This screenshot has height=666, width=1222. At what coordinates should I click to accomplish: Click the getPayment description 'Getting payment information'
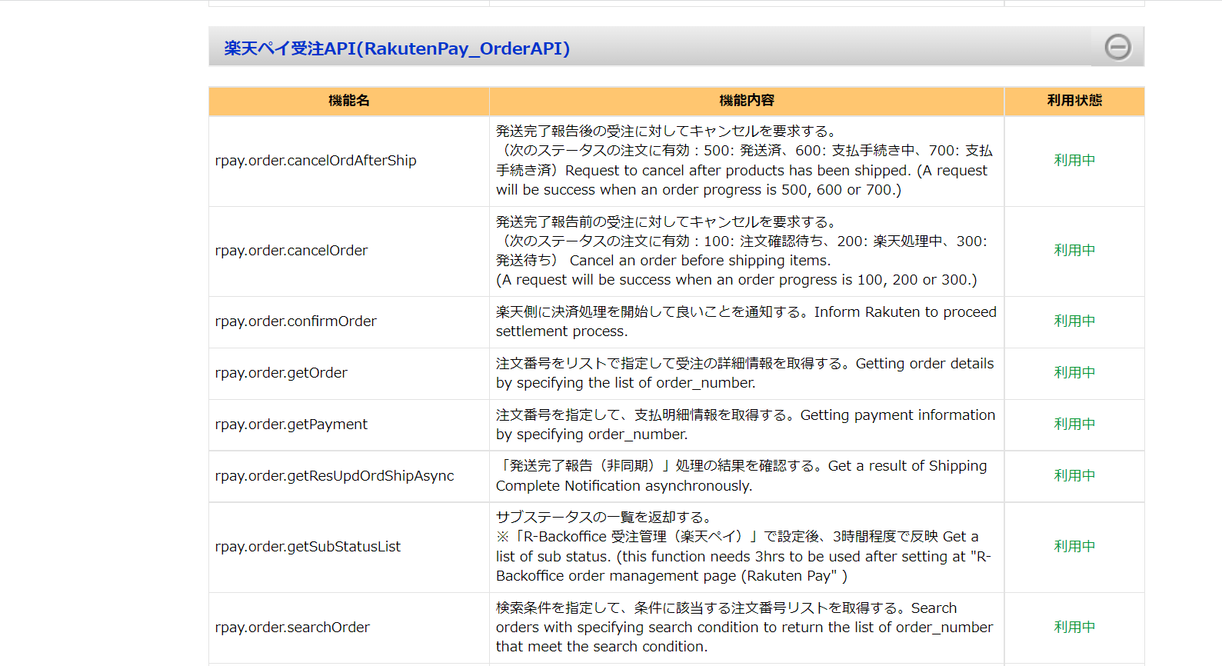pos(746,425)
